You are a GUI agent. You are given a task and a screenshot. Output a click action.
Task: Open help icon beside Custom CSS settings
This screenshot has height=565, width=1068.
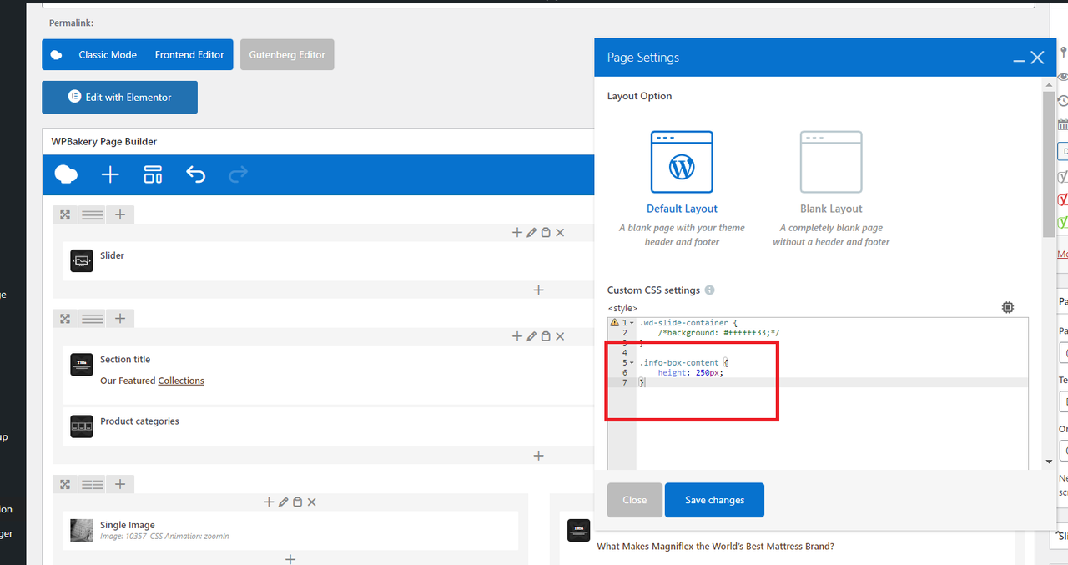click(x=709, y=290)
